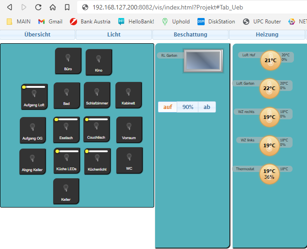The width and height of the screenshot is (307, 249).
Task: Click the Couchtisch bulb icon
Action: tap(96, 127)
